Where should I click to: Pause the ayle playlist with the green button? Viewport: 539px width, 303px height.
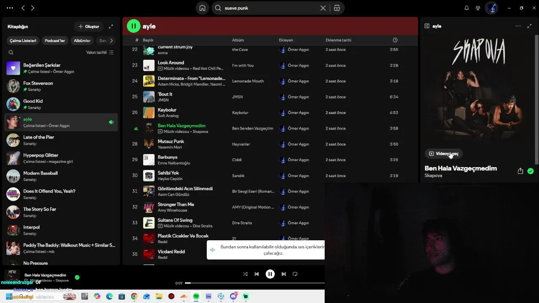pos(133,26)
